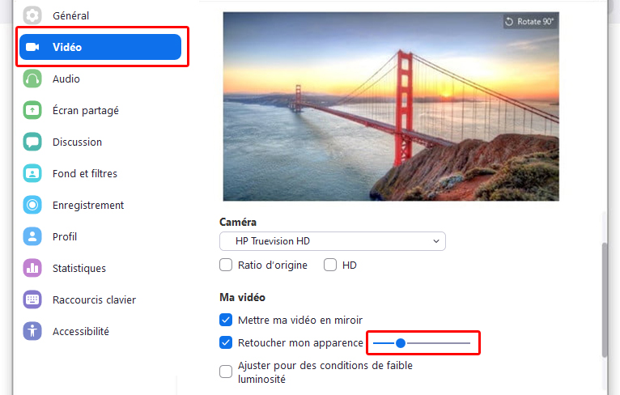
Task: Open the Fond et filtres icon
Action: click(x=32, y=173)
